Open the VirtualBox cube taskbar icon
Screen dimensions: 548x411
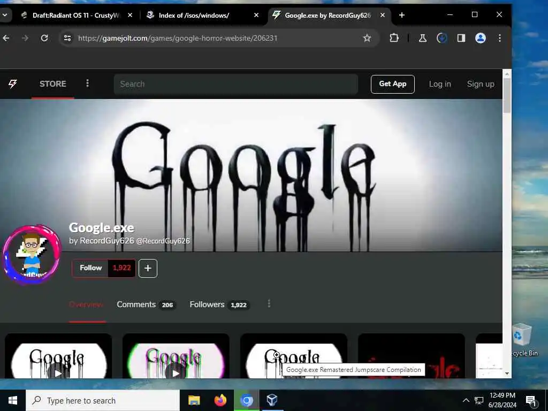[272, 400]
